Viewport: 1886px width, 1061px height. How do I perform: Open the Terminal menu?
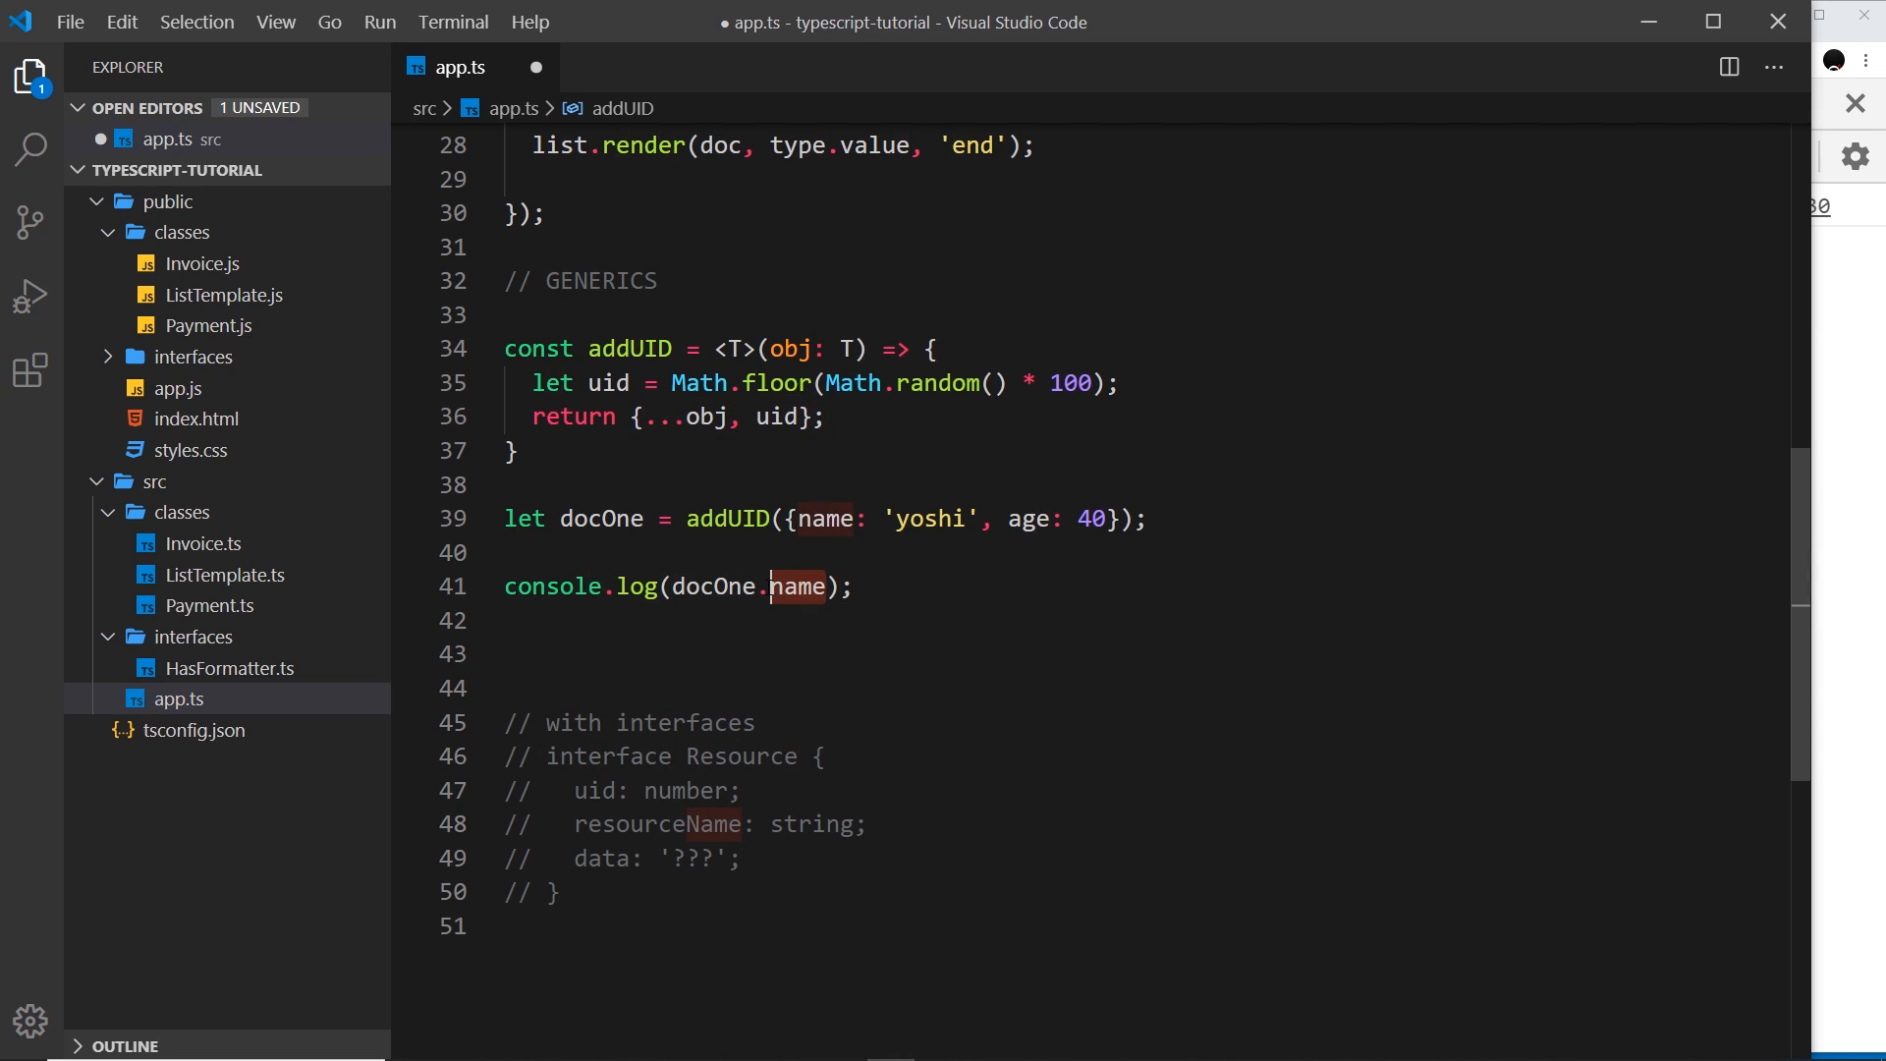click(454, 22)
